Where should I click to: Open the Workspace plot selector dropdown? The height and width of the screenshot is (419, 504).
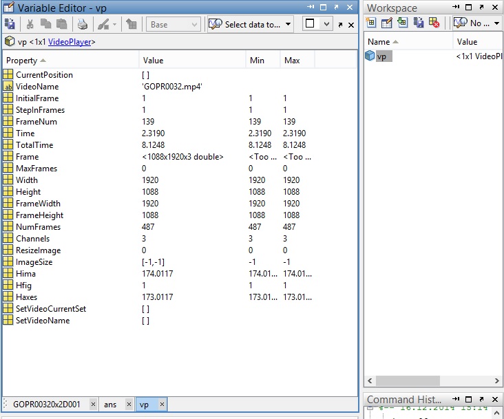pos(477,23)
